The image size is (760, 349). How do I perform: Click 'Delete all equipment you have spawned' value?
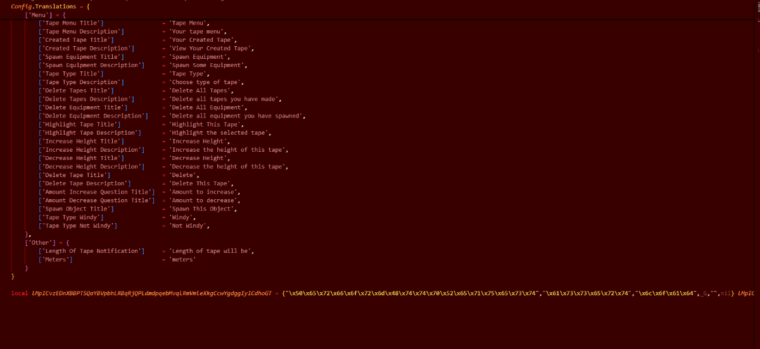click(236, 116)
